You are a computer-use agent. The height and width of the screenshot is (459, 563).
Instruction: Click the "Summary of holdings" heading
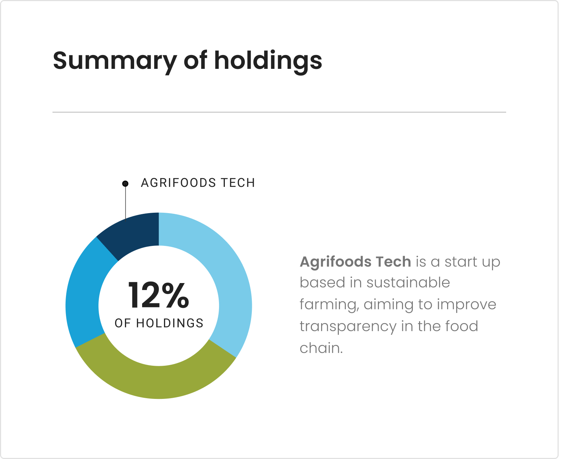pyautogui.click(x=187, y=60)
